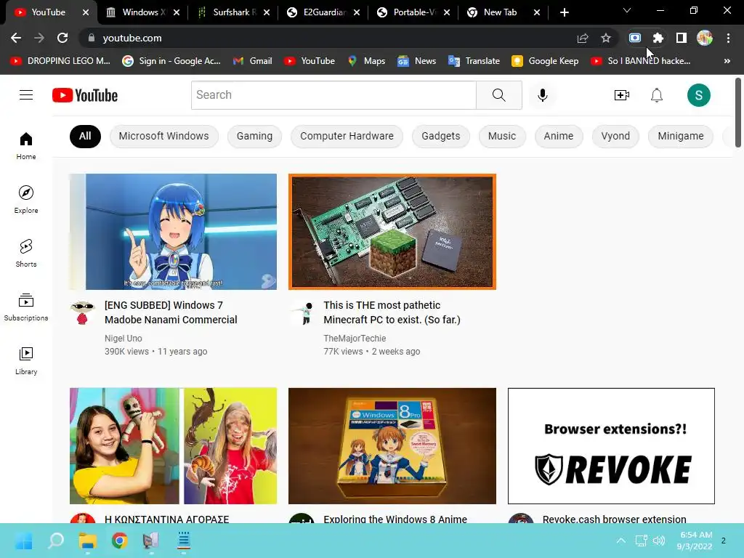Click the page vertical scrollbar
This screenshot has height=558, width=744.
coord(738,113)
